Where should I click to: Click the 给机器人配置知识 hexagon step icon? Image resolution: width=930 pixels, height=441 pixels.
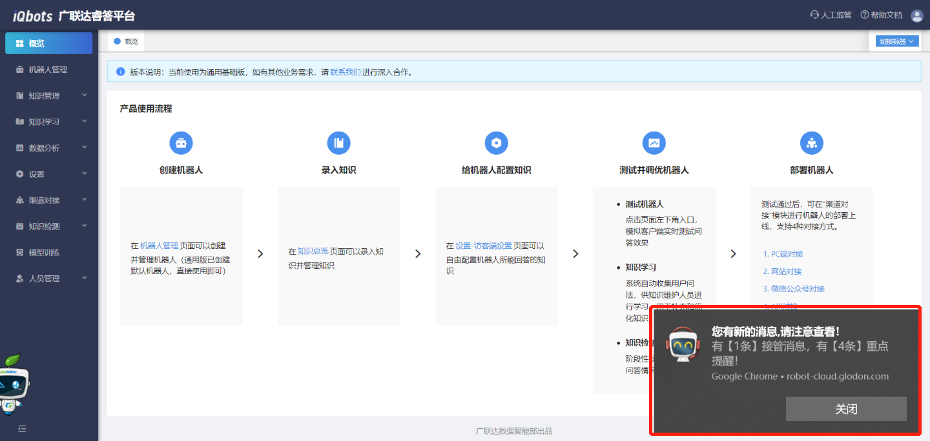[496, 143]
